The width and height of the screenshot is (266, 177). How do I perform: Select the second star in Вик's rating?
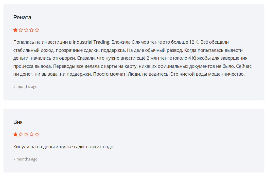(21, 134)
